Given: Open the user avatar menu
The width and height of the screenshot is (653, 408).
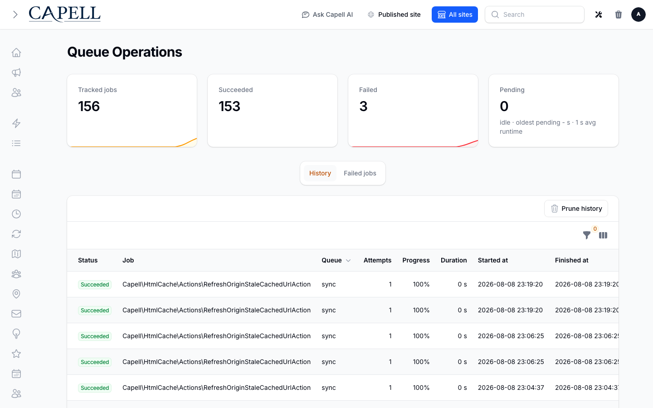Looking at the screenshot, I should pyautogui.click(x=638, y=15).
